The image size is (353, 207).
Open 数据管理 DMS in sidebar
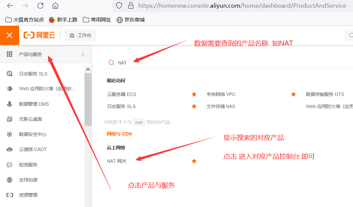(x=34, y=104)
